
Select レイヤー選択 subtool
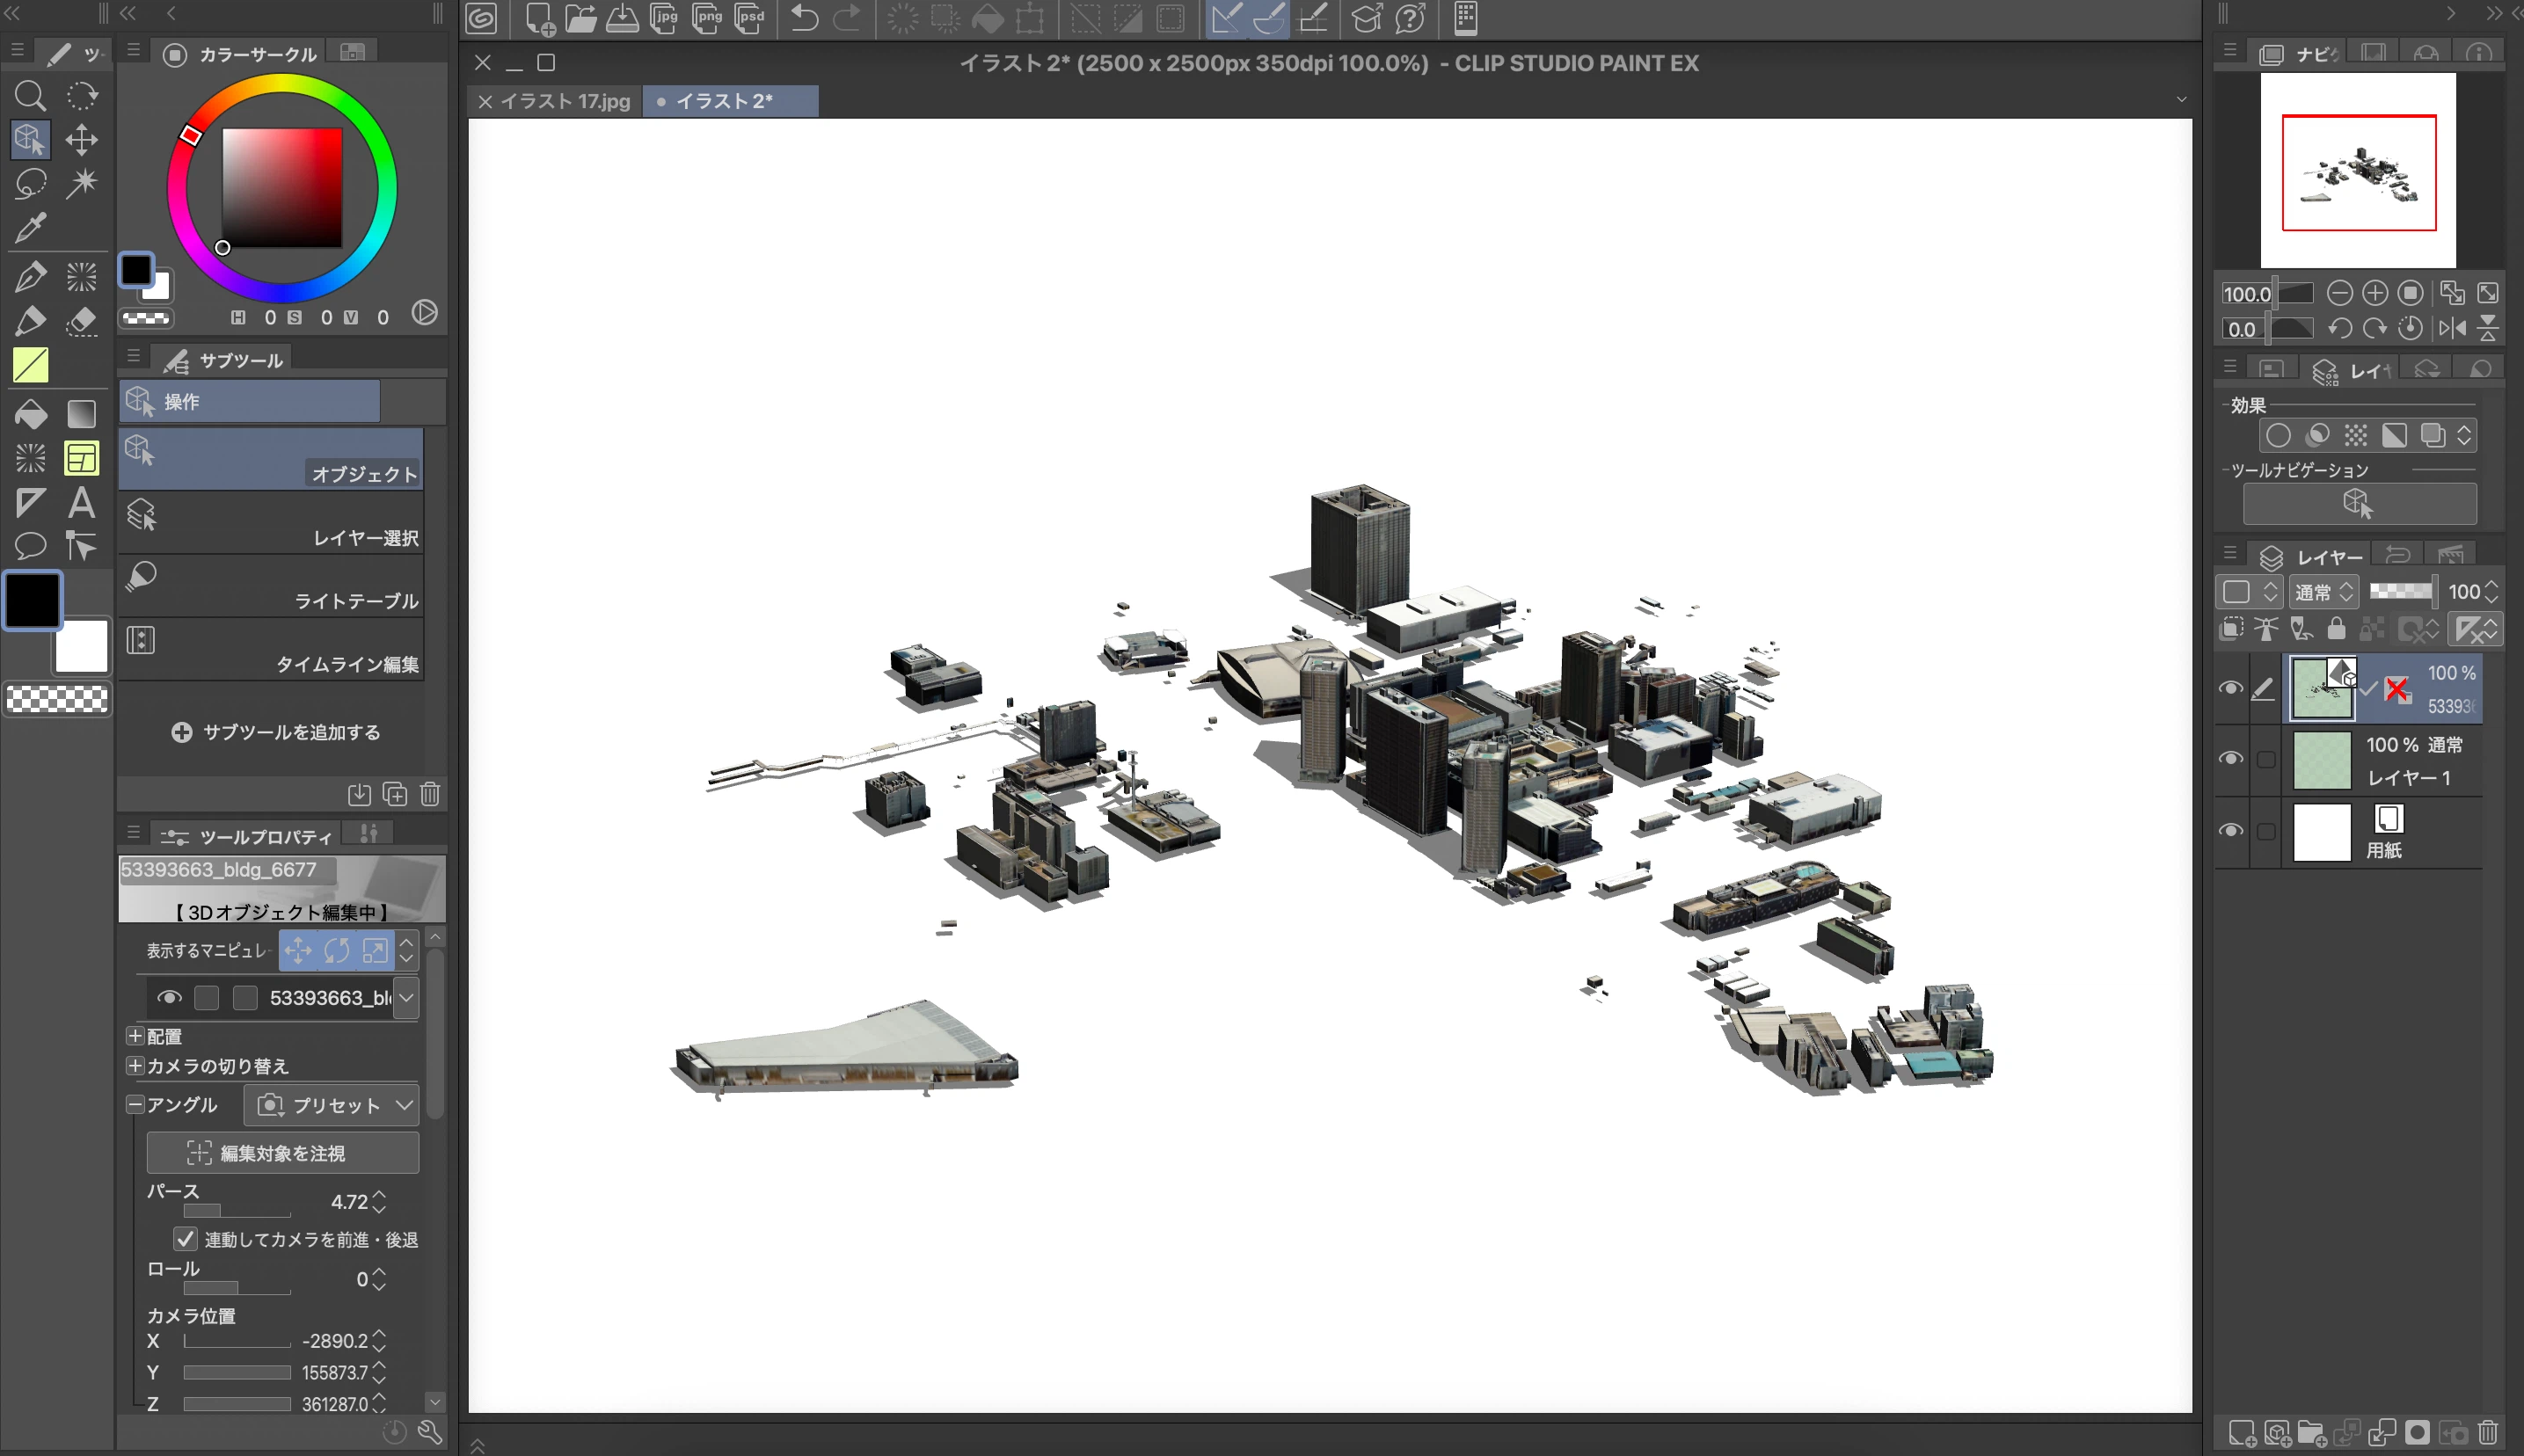(x=271, y=522)
